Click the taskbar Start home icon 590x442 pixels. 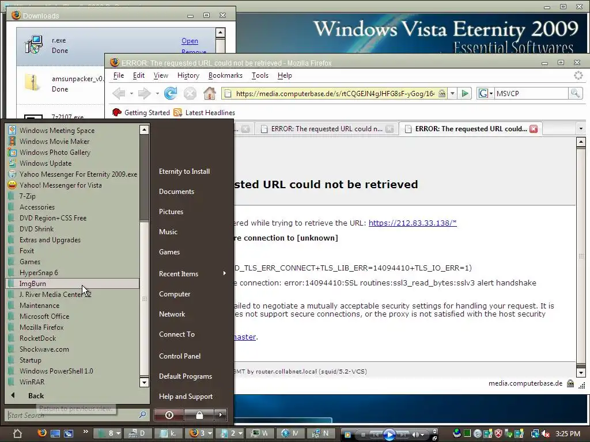(x=17, y=433)
